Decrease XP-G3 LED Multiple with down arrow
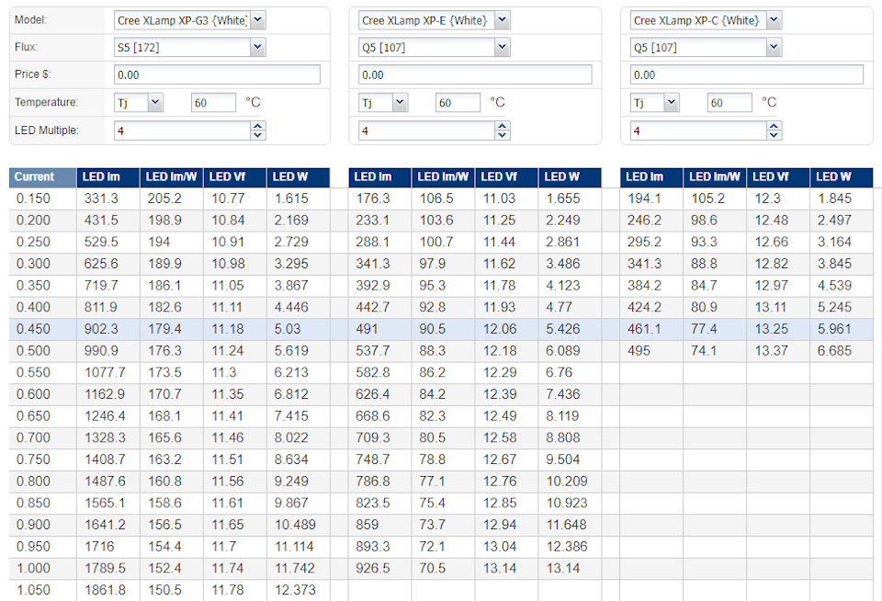This screenshot has width=882, height=601. (257, 135)
